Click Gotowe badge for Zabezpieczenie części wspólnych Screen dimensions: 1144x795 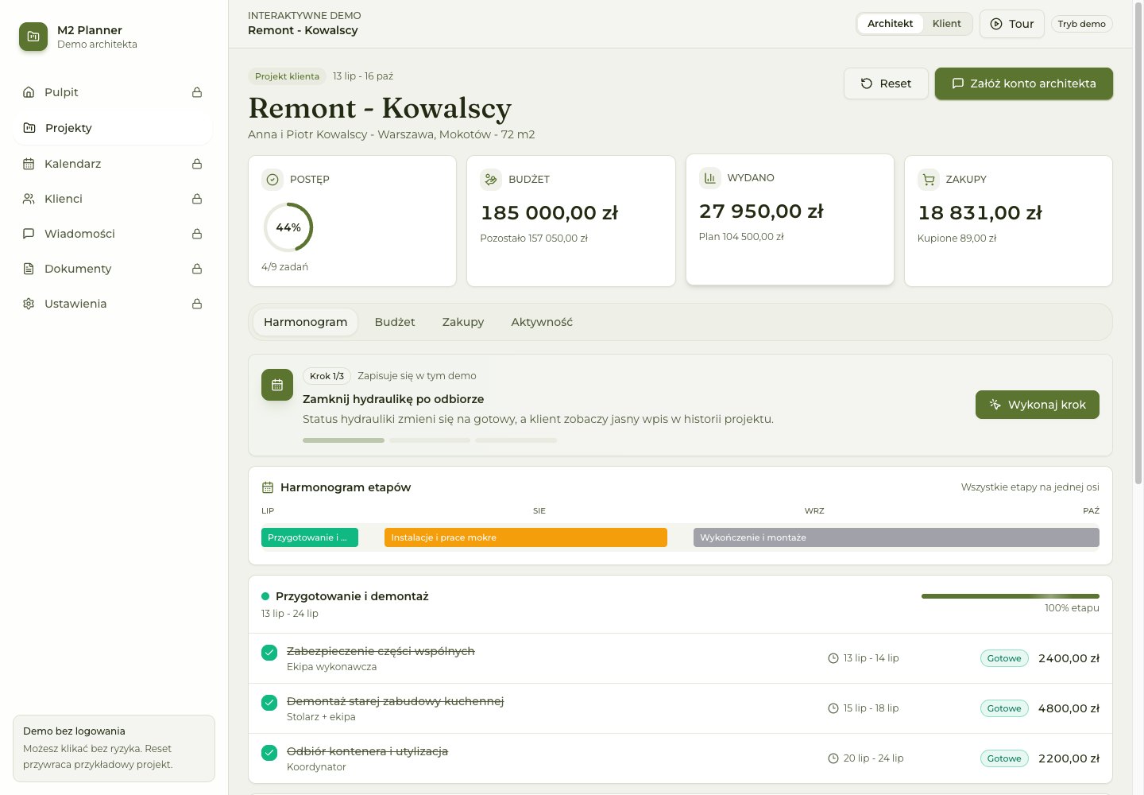[1004, 658]
